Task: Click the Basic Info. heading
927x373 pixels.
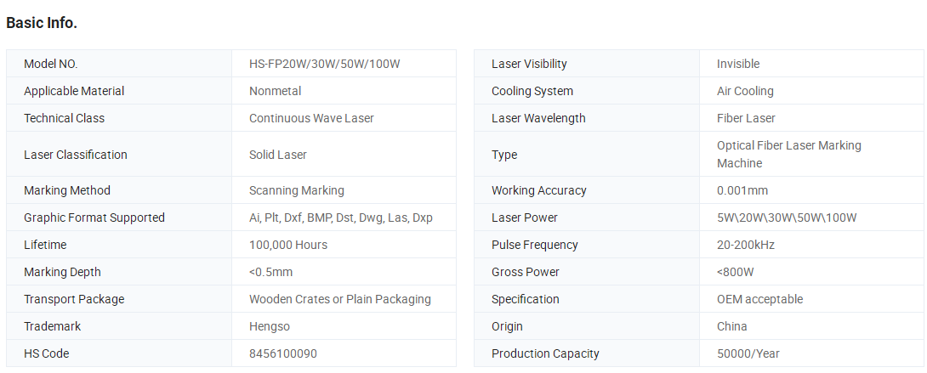Action: click(42, 23)
